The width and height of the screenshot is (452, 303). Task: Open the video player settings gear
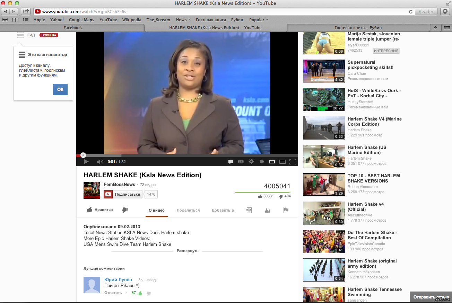tap(251, 161)
